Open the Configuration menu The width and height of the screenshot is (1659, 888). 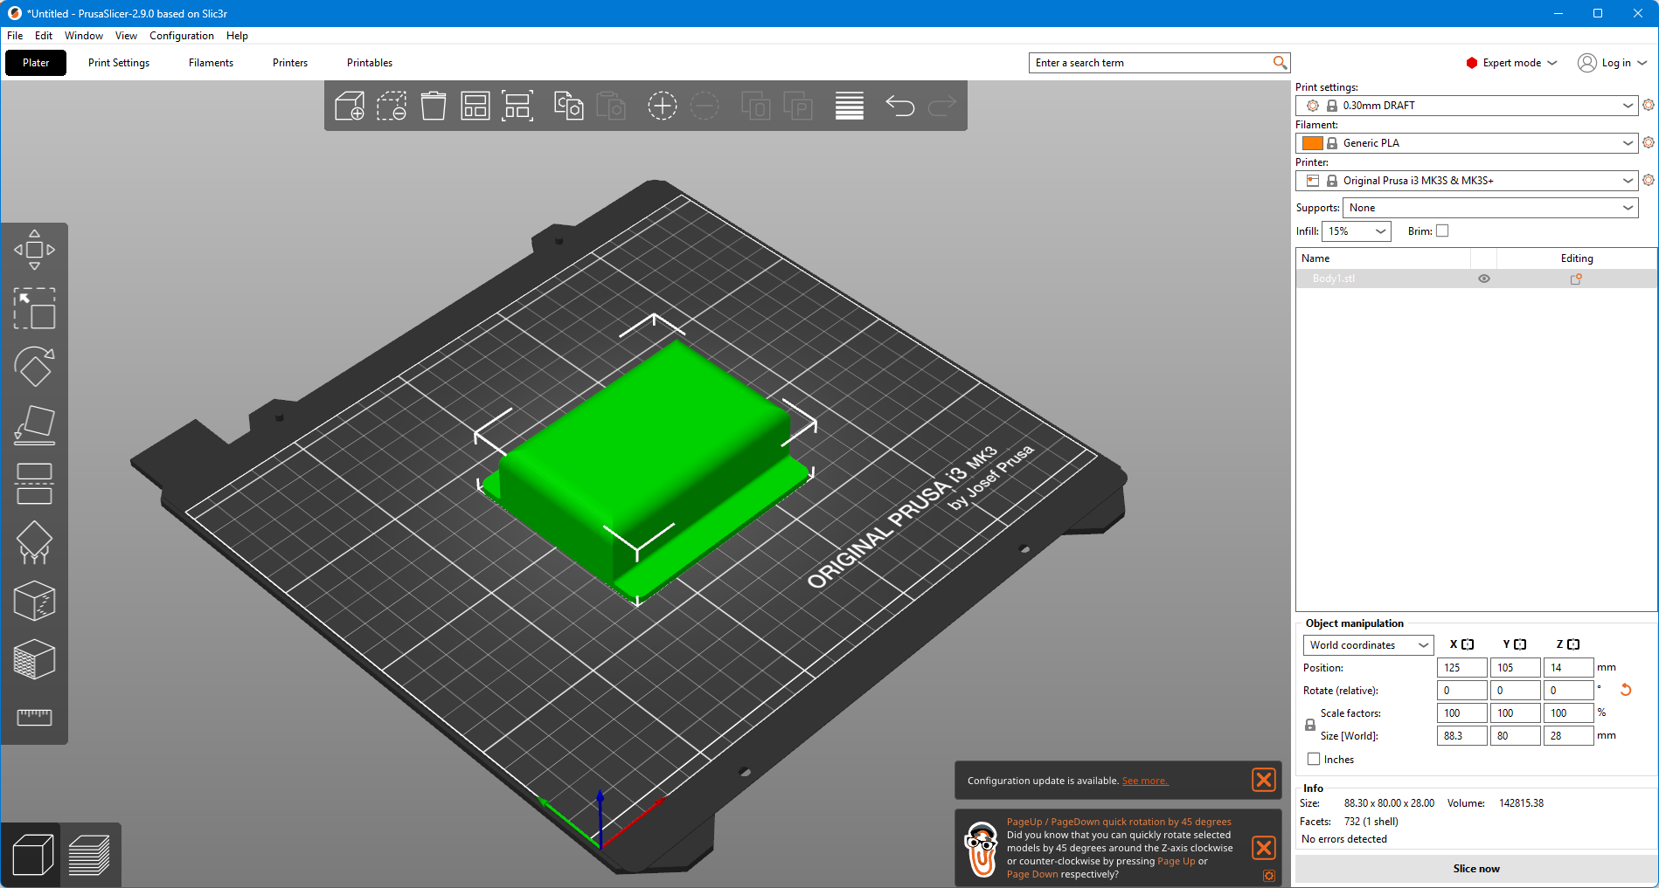point(182,36)
